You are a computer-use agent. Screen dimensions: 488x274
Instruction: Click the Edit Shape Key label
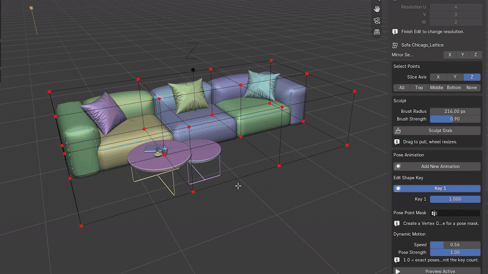pos(408,178)
